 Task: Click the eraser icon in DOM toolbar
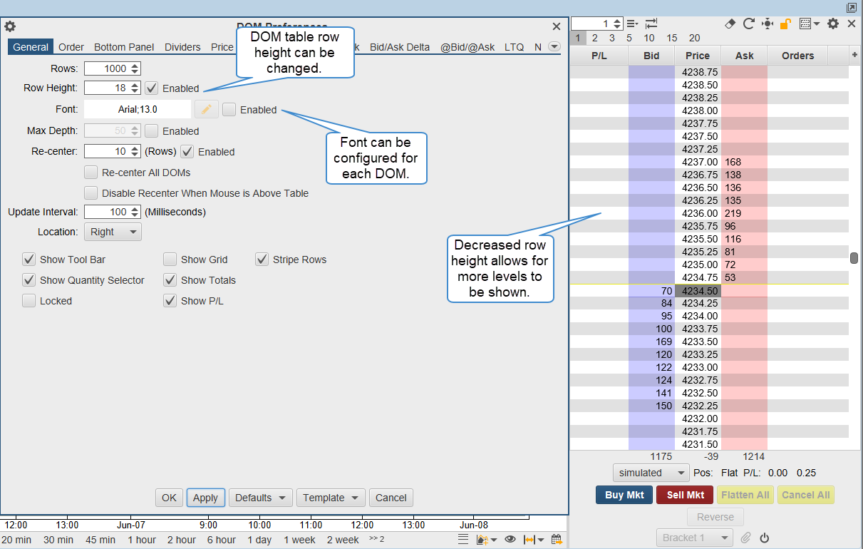coord(729,24)
